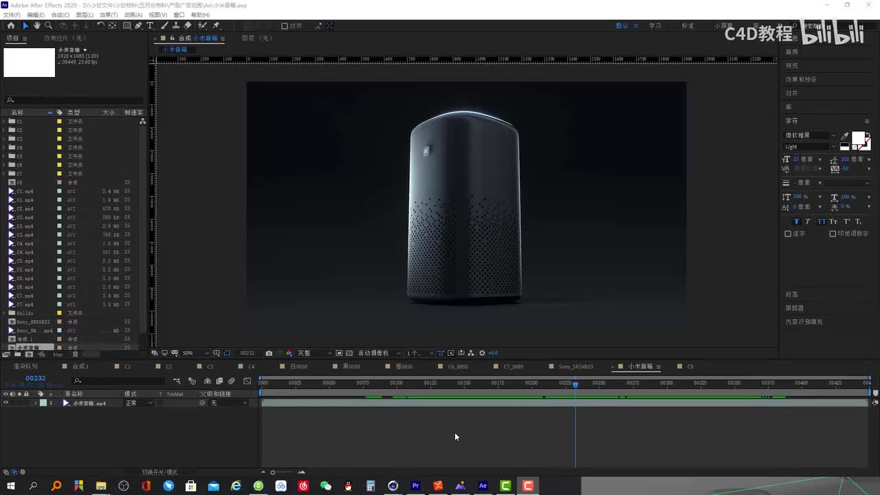Enable the 连字 ligatures checkbox
This screenshot has height=495, width=880.
788,234
